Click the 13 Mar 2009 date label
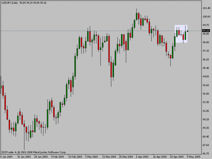 pos(109,157)
